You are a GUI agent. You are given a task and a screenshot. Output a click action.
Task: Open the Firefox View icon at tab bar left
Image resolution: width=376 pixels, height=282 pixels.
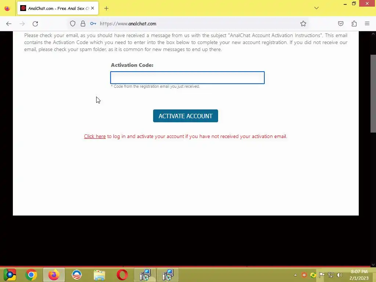click(7, 8)
